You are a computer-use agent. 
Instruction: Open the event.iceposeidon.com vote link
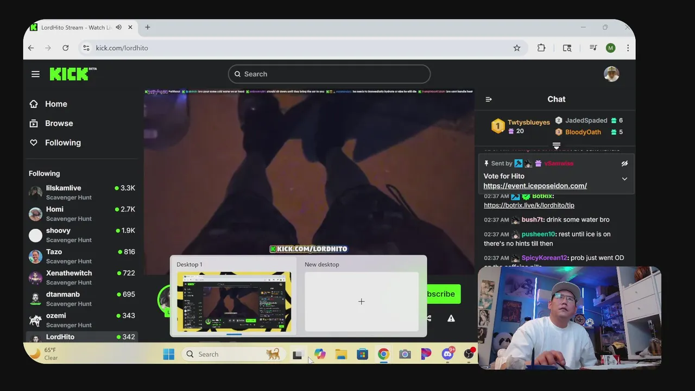[535, 186]
